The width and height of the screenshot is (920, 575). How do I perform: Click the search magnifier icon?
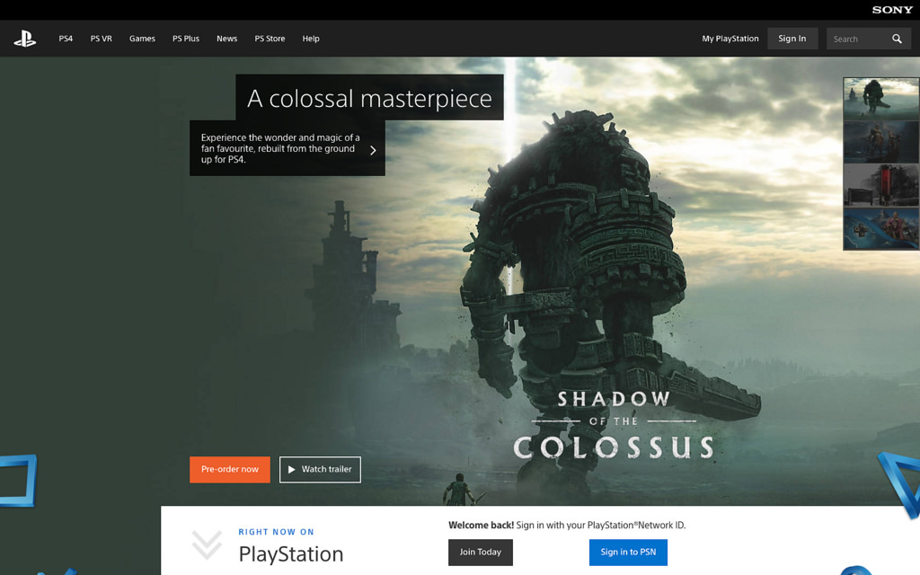point(897,39)
